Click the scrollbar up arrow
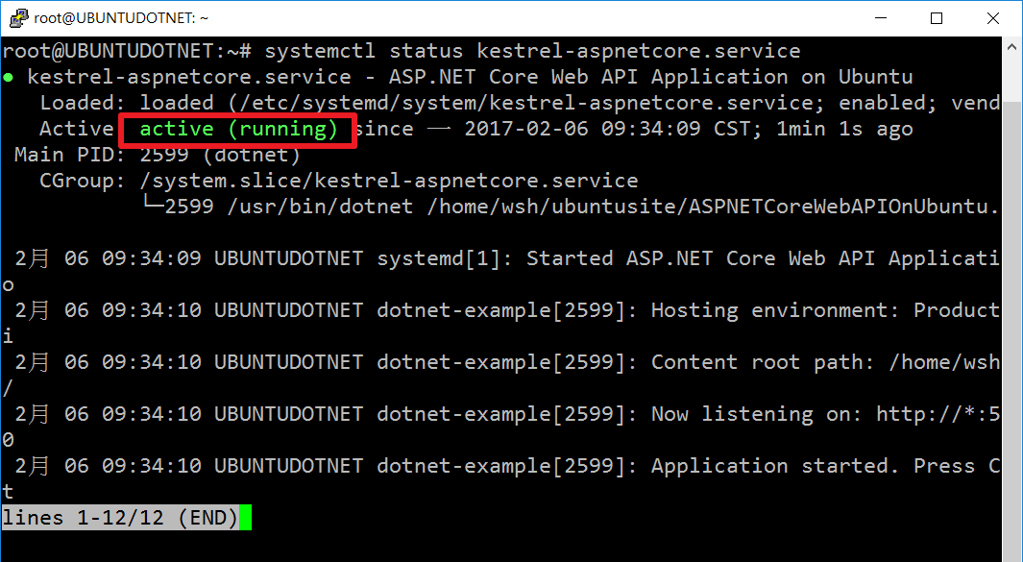This screenshot has width=1023, height=562. 1011,48
